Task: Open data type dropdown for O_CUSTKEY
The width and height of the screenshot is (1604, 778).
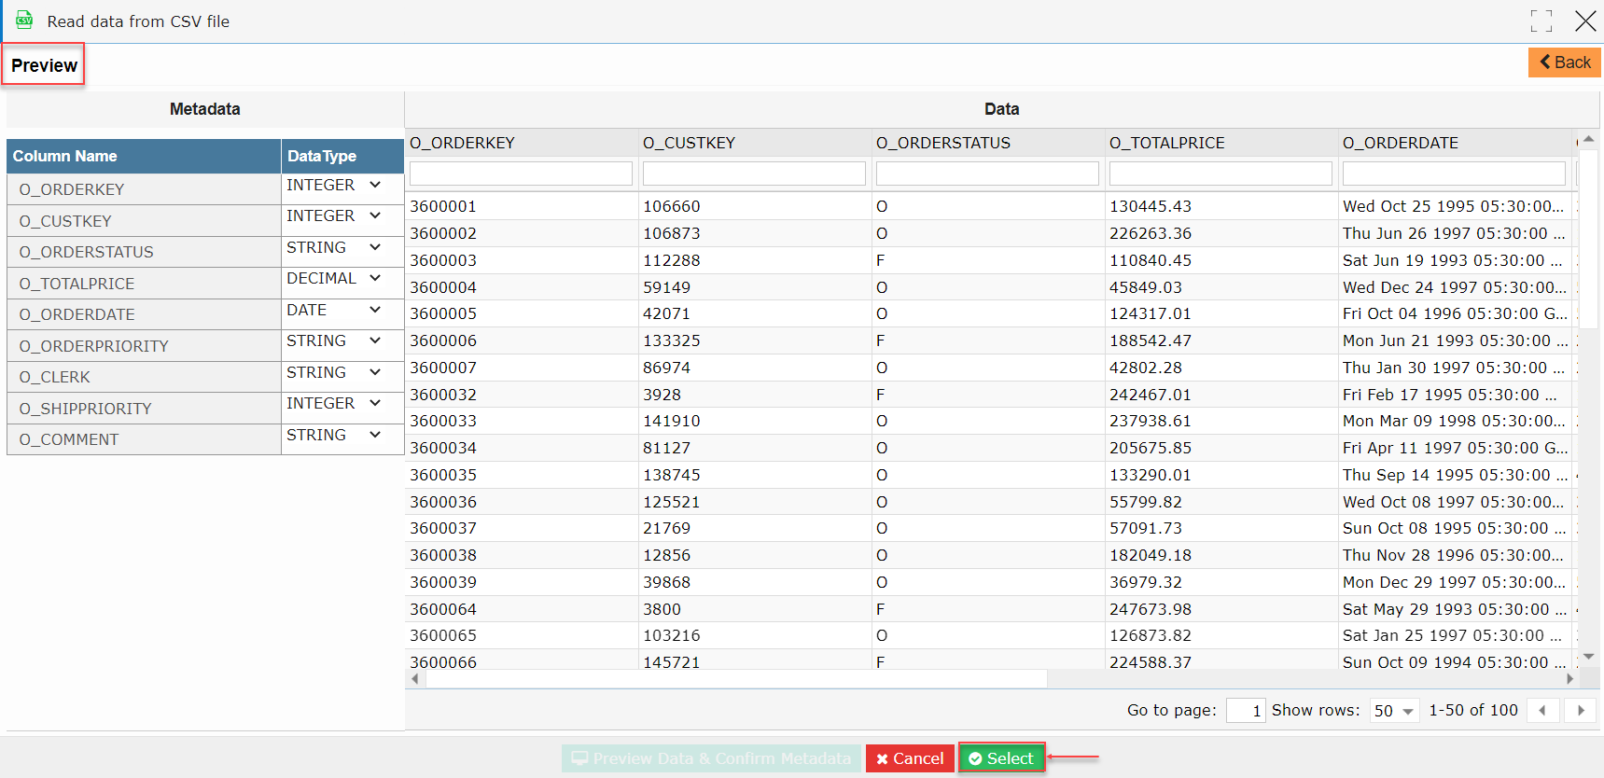Action: tap(335, 215)
